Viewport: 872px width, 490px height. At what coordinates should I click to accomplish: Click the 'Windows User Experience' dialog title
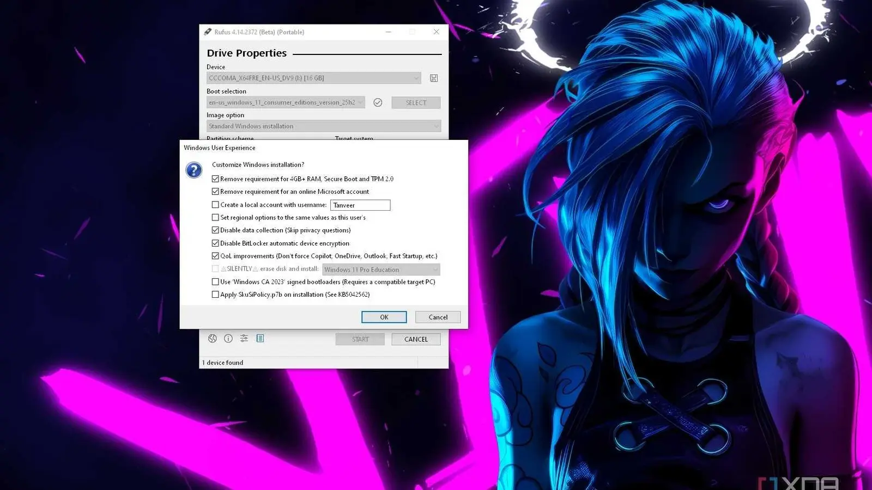pyautogui.click(x=220, y=148)
